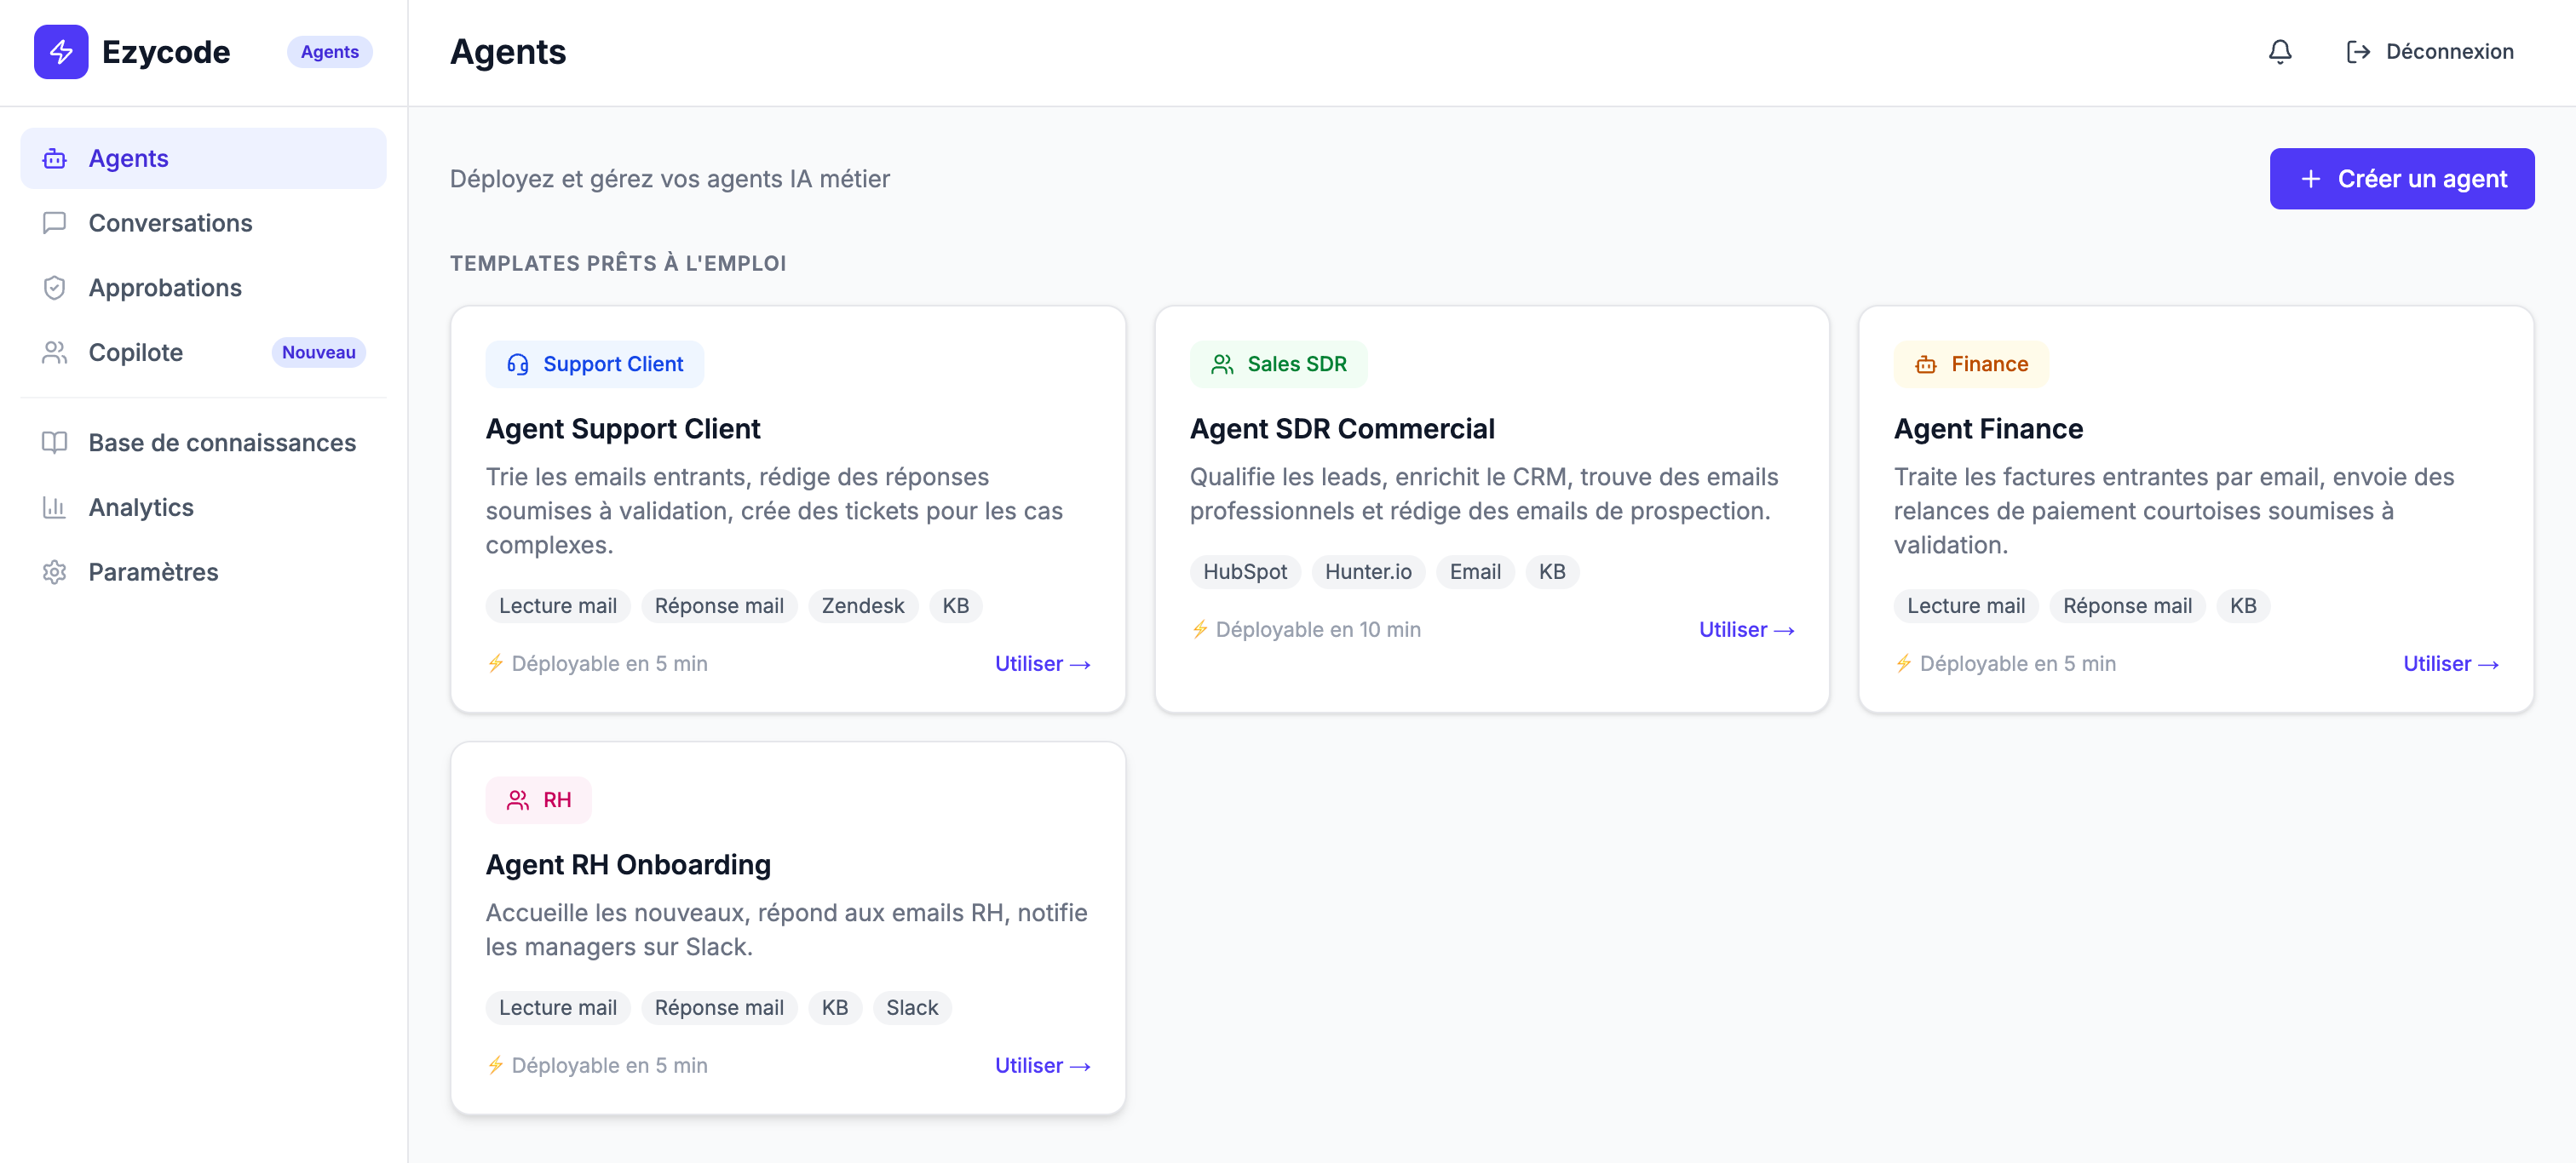Click Utiliser on Agent Finance card

click(x=2450, y=662)
